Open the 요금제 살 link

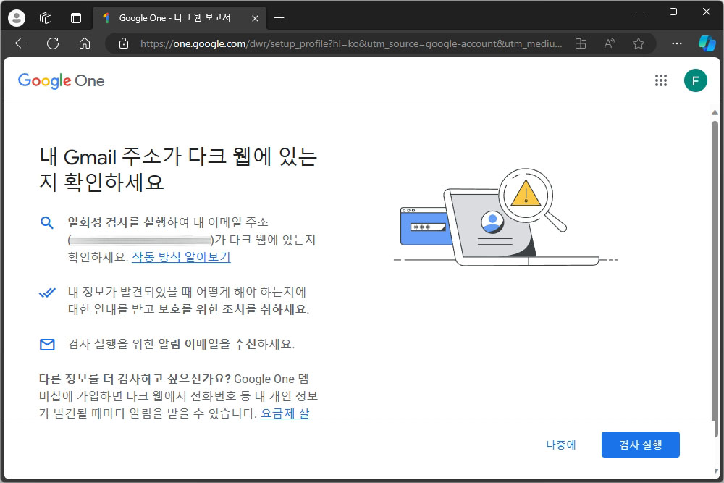point(285,413)
